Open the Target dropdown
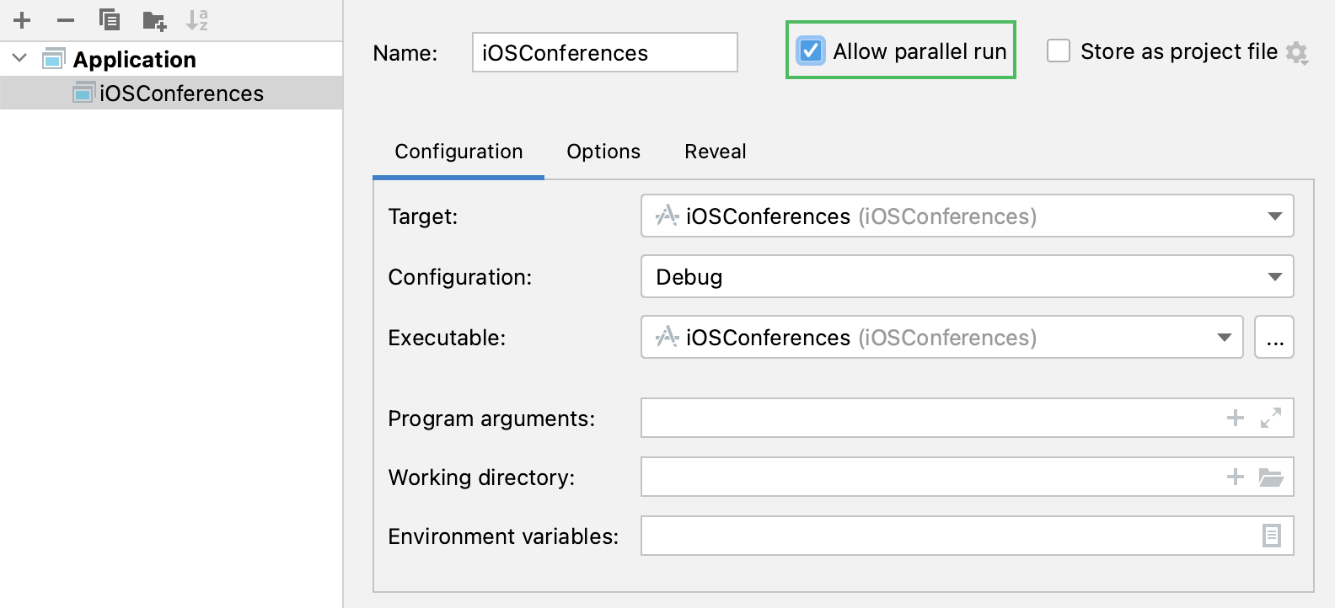 967,216
